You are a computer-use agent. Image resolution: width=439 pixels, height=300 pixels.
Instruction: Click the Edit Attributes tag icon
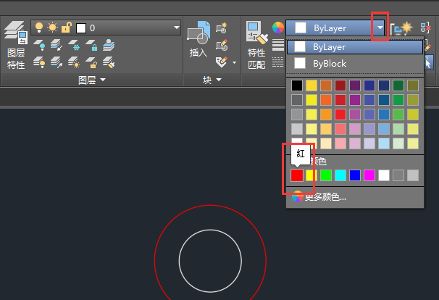(x=222, y=62)
